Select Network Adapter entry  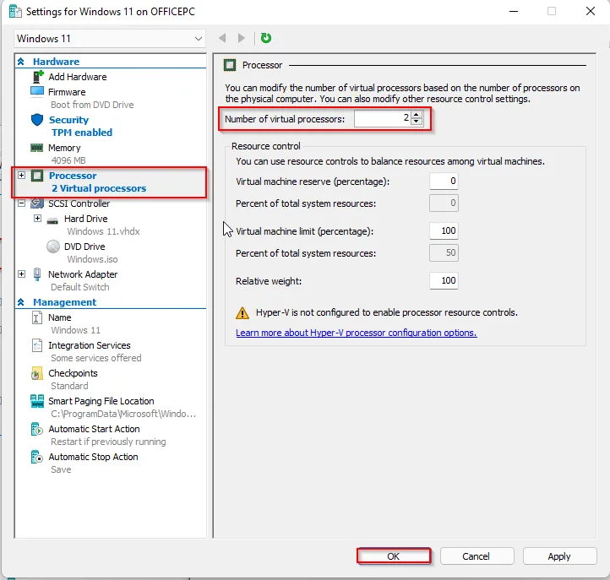click(83, 274)
